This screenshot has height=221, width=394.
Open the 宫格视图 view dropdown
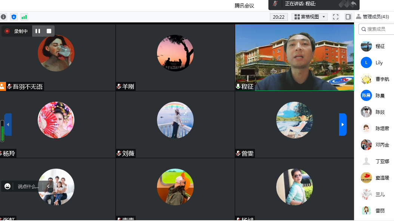(x=309, y=17)
